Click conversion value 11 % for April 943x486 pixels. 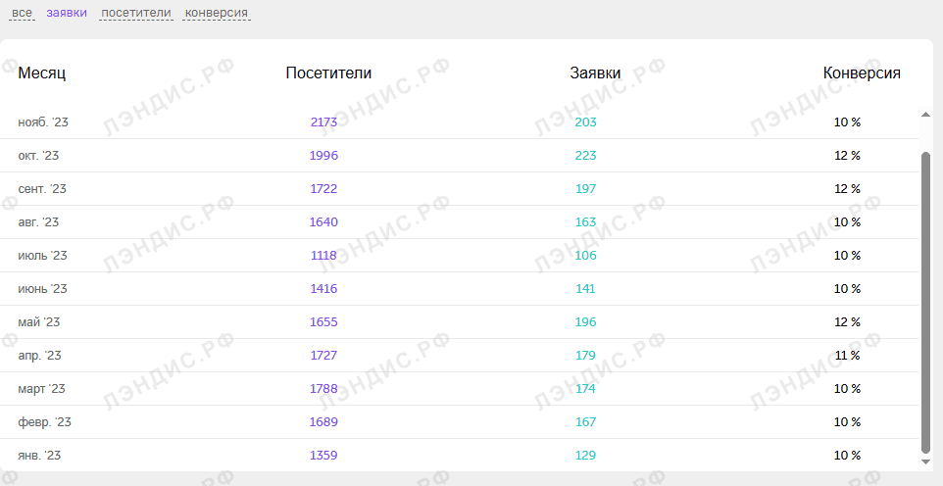[x=847, y=356]
